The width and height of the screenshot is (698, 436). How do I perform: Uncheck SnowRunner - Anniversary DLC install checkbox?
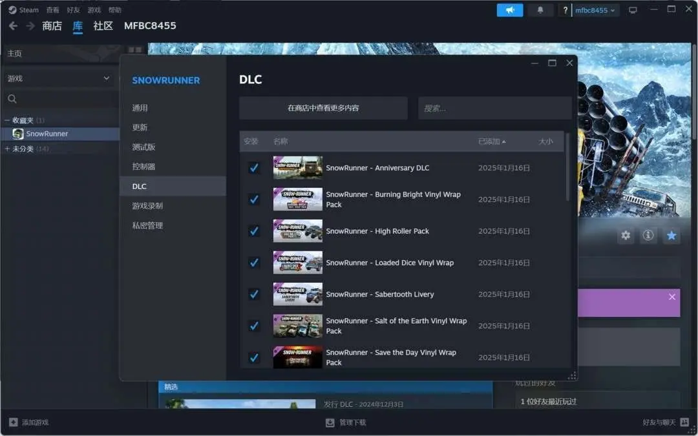pyautogui.click(x=254, y=168)
